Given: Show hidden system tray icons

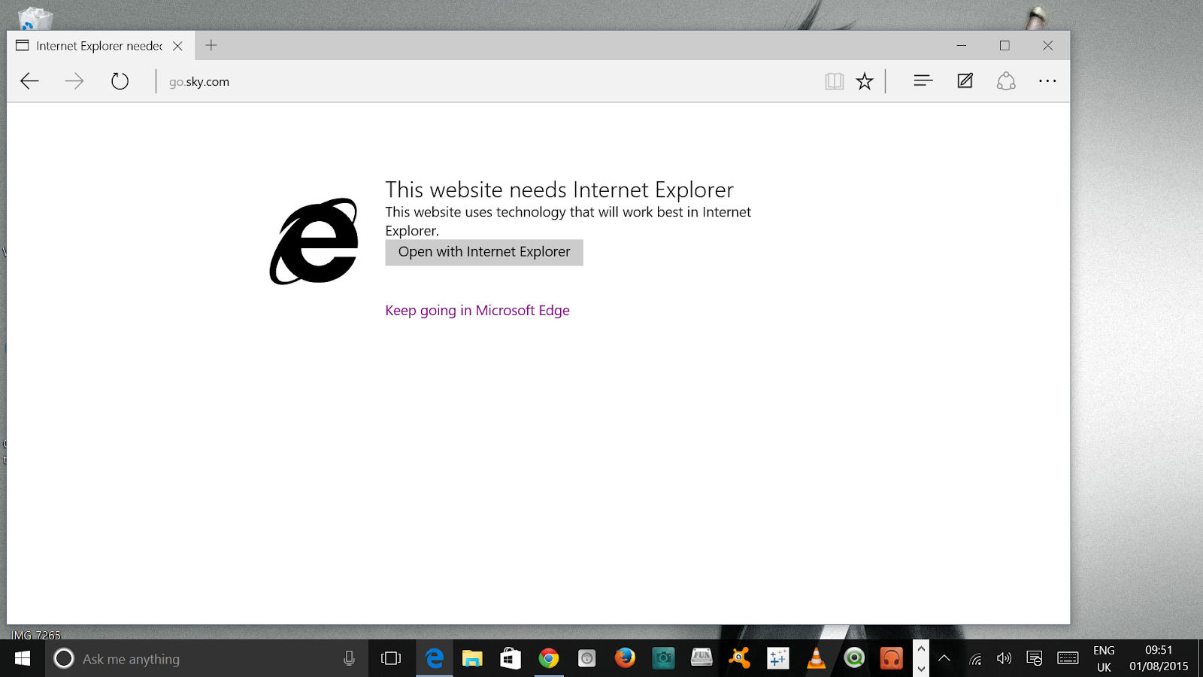Looking at the screenshot, I should click(x=944, y=659).
